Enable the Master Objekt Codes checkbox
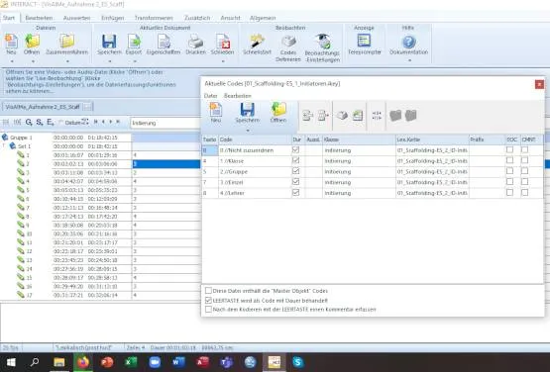The image size is (550, 372). [x=208, y=291]
